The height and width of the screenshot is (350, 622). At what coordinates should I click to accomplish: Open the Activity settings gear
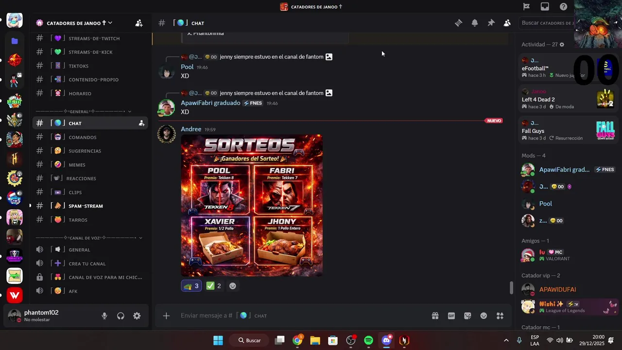[562, 44]
